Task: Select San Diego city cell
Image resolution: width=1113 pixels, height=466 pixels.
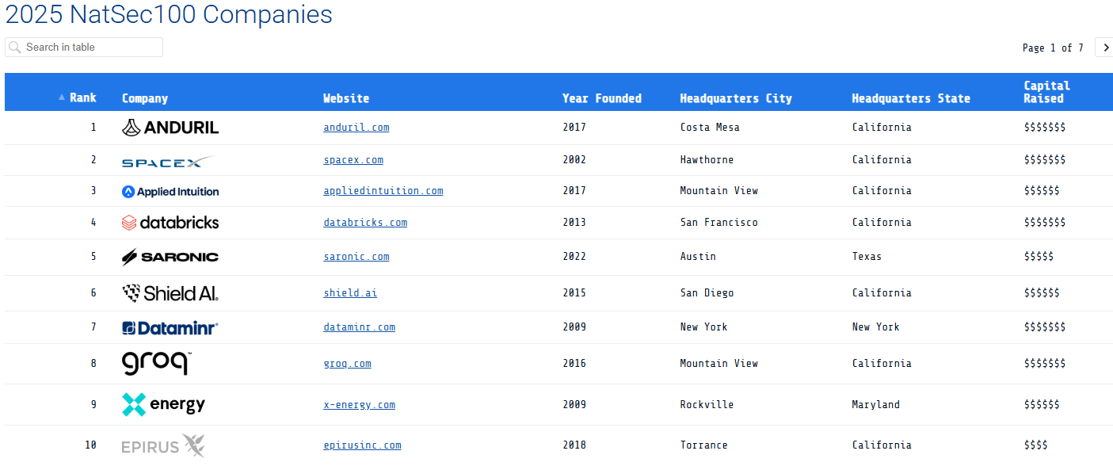Action: (707, 293)
